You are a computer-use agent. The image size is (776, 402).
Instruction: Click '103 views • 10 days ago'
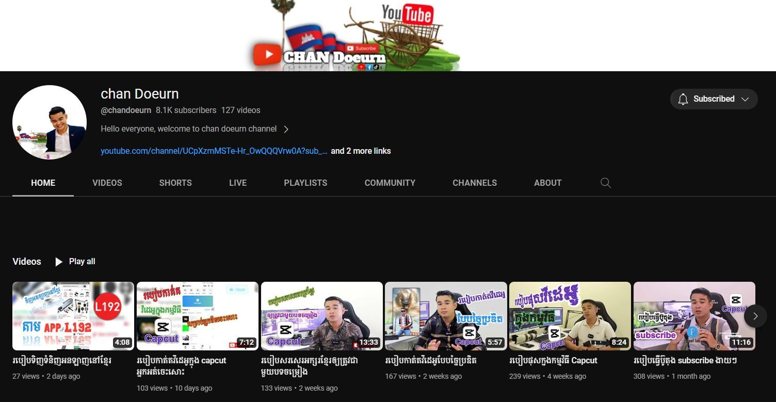pyautogui.click(x=174, y=388)
